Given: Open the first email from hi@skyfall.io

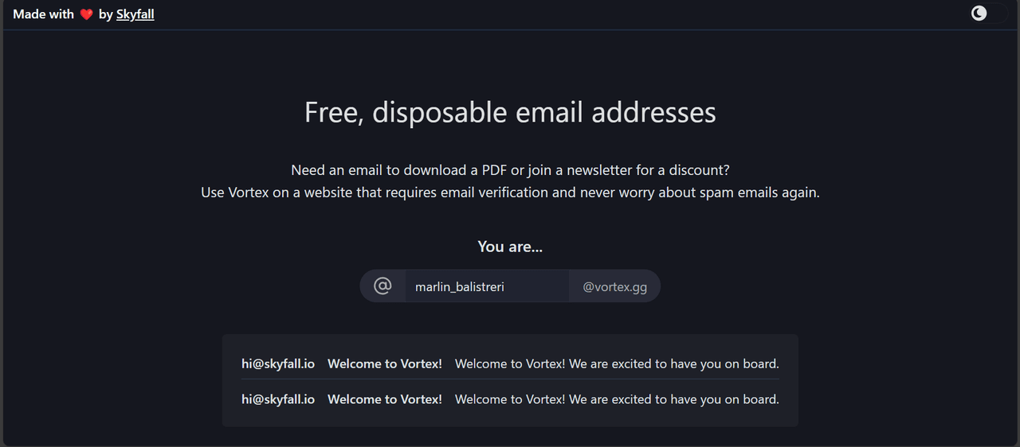Looking at the screenshot, I should click(x=278, y=364).
